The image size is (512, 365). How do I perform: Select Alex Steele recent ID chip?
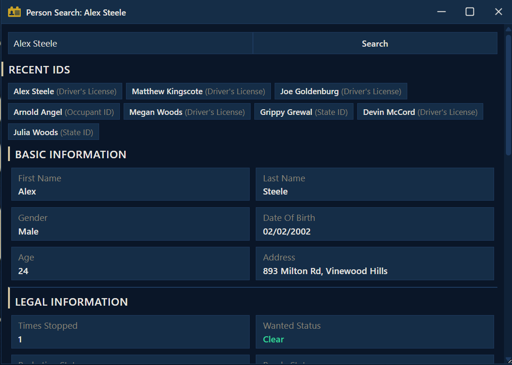tap(65, 91)
